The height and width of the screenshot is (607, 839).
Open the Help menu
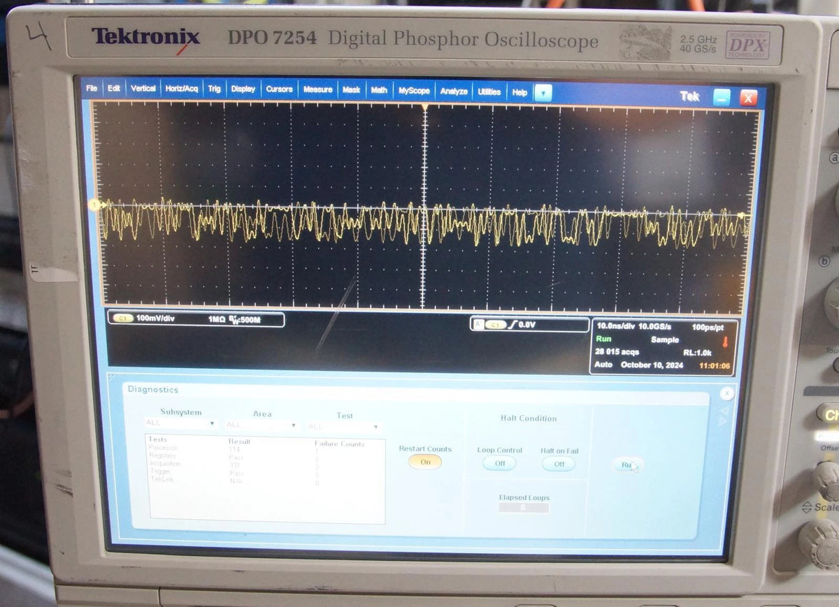(519, 92)
